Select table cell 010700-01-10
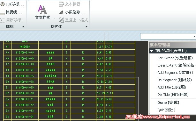The image size is (196, 121). (25, 53)
